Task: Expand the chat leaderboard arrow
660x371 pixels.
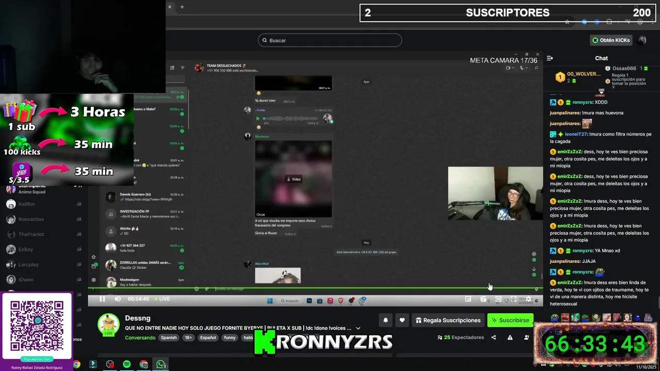Action: pyautogui.click(x=601, y=92)
